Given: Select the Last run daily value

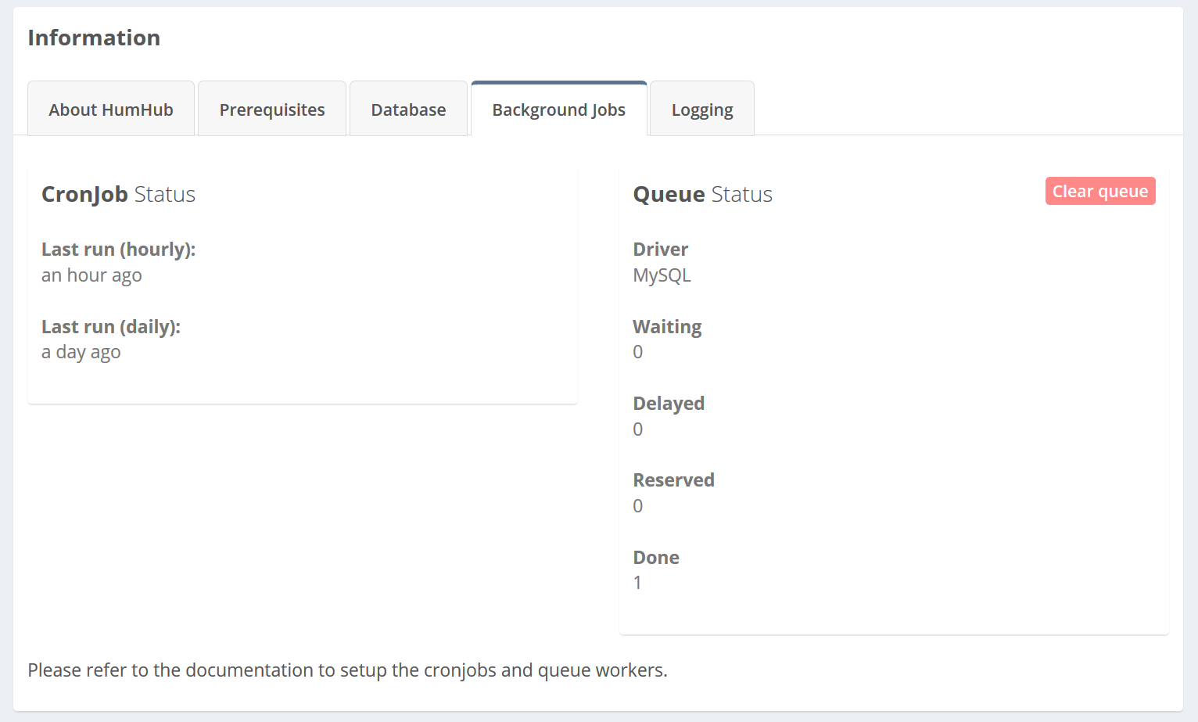Looking at the screenshot, I should pyautogui.click(x=81, y=352).
